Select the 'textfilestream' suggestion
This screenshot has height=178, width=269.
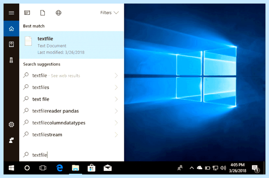point(72,134)
